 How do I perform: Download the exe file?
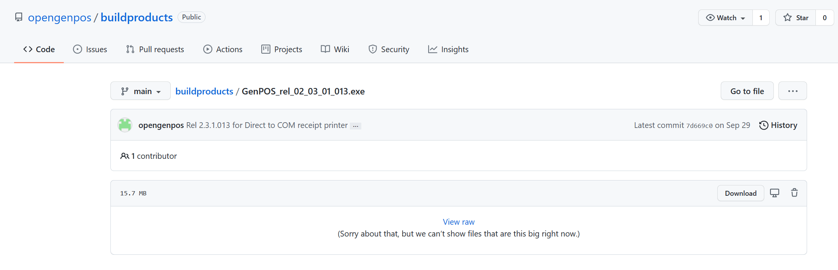[x=741, y=193]
